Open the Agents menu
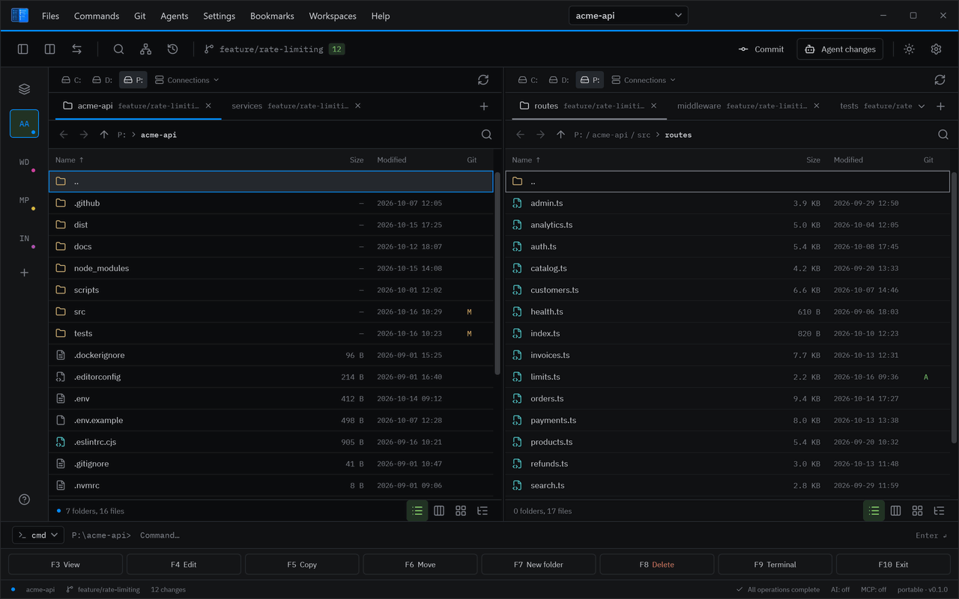The width and height of the screenshot is (959, 599). tap(175, 16)
